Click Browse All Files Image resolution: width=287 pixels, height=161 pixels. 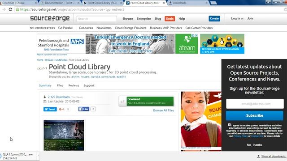(x=163, y=110)
